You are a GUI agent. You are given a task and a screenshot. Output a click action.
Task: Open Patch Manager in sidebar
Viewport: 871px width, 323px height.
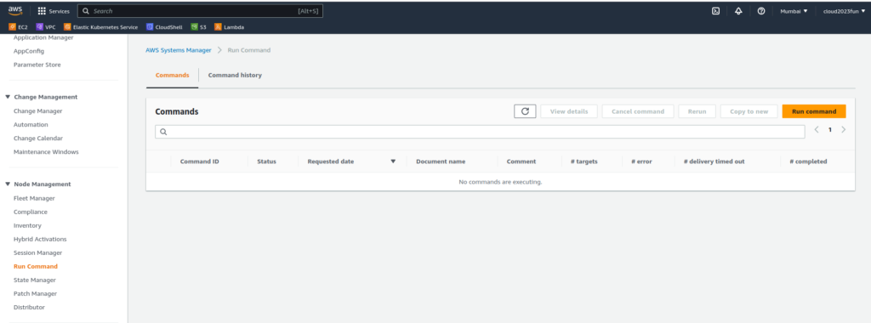35,293
